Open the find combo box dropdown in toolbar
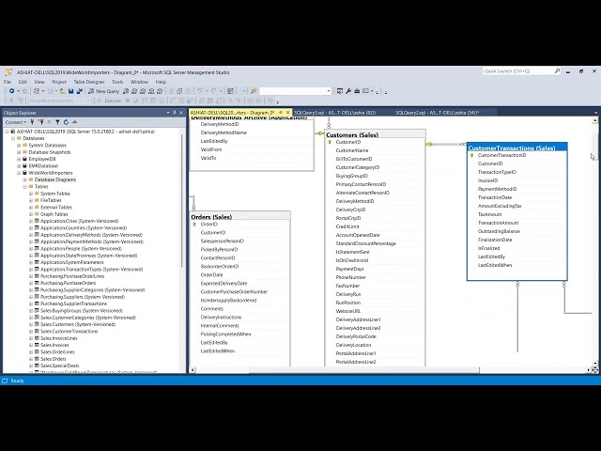 point(329,91)
